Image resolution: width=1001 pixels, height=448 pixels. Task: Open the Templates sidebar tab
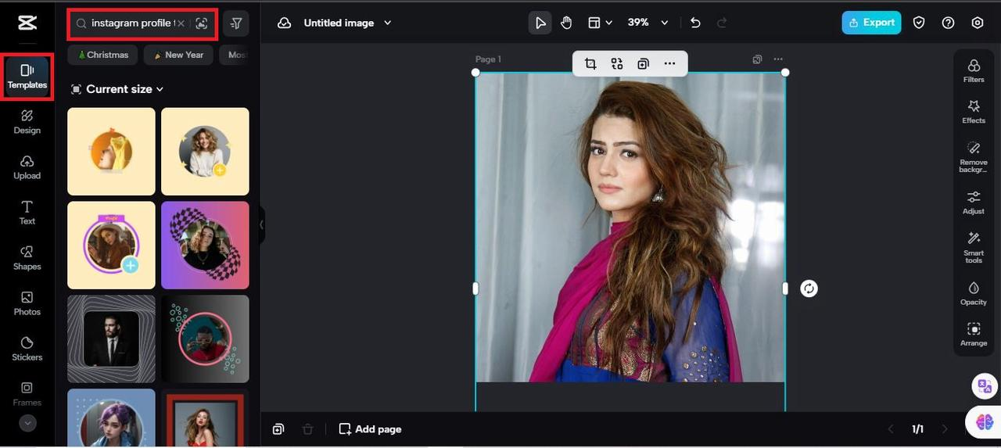tap(27, 77)
